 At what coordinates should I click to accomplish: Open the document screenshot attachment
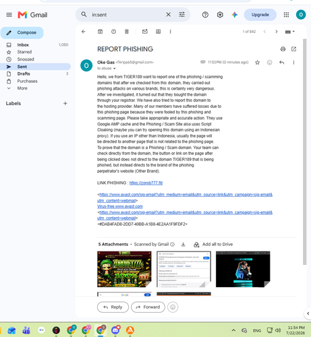[x=183, y=269]
